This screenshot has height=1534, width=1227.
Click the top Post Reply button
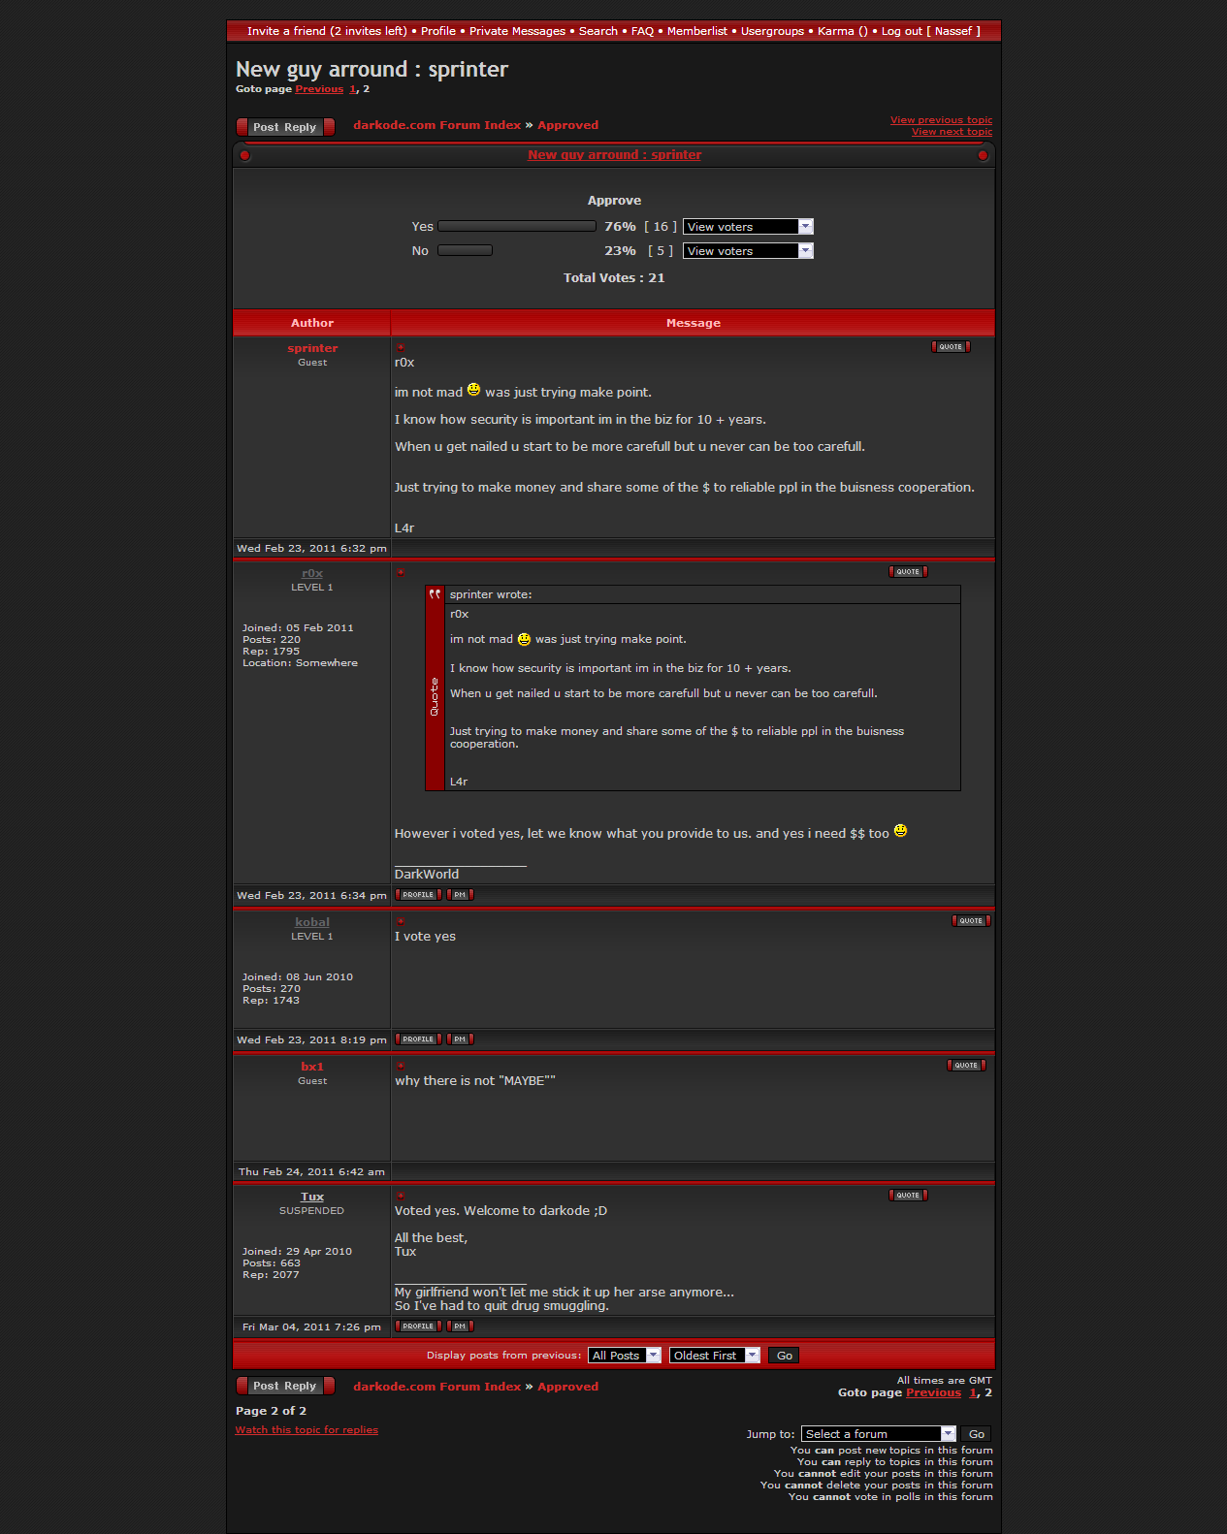(x=285, y=127)
